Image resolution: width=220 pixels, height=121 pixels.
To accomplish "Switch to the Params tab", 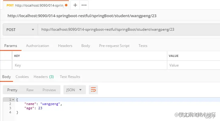I will (x=11, y=46).
